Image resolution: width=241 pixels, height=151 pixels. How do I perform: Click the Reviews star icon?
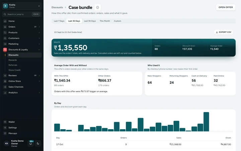5,75
